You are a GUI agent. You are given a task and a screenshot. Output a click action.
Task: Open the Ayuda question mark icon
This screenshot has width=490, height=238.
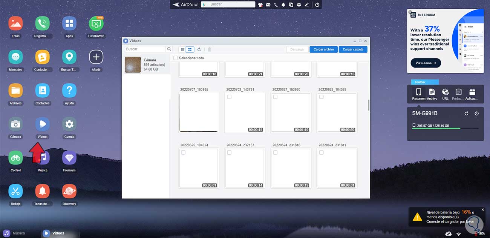pos(69,91)
